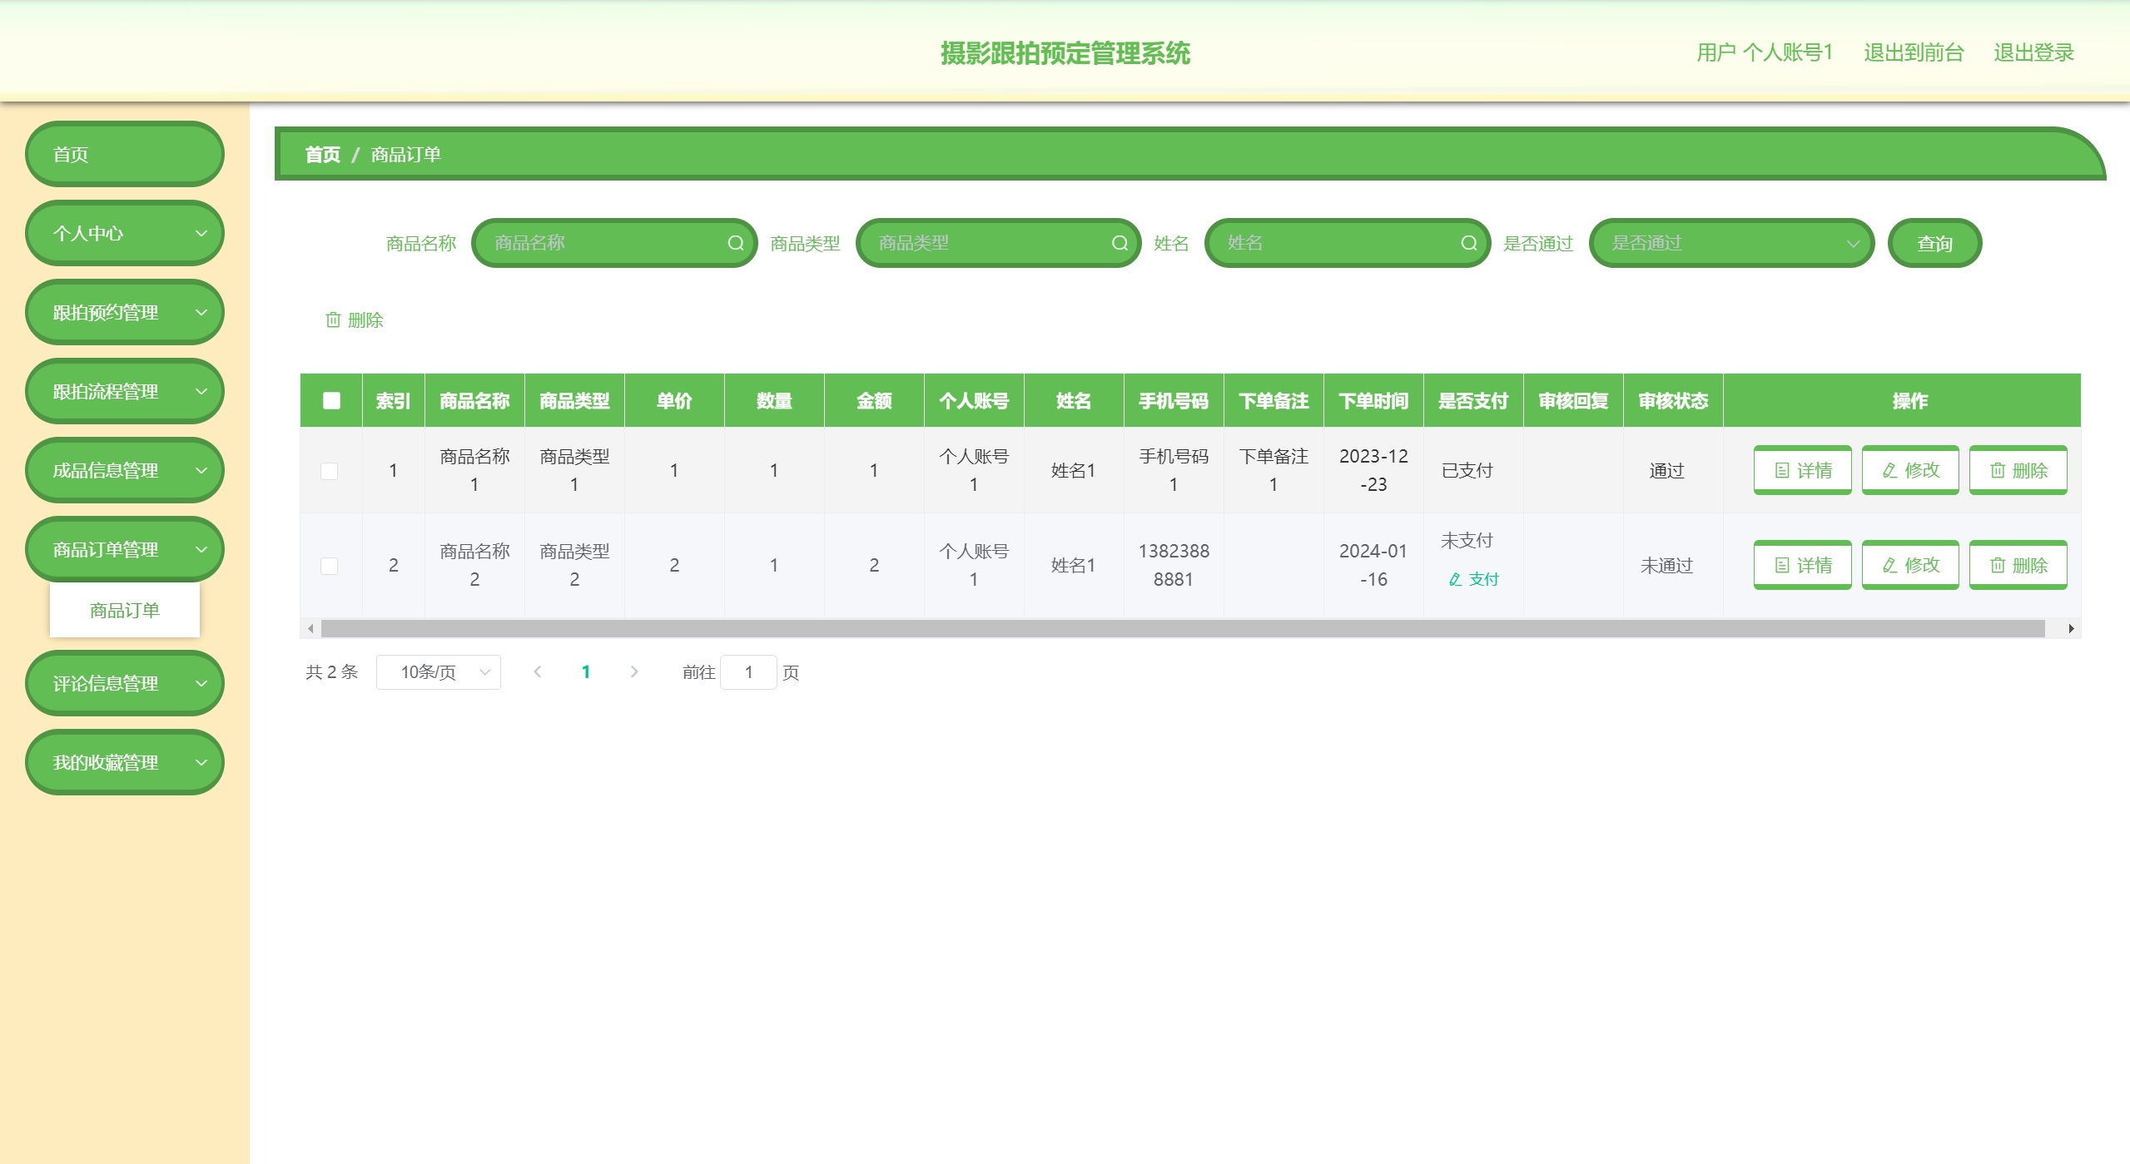Viewport: 2130px width, 1164px height.
Task: Click the 前往 page number input
Action: pos(748,672)
